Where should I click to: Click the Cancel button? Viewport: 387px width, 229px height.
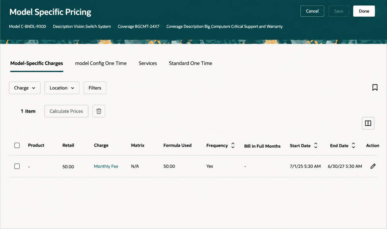[x=312, y=11]
